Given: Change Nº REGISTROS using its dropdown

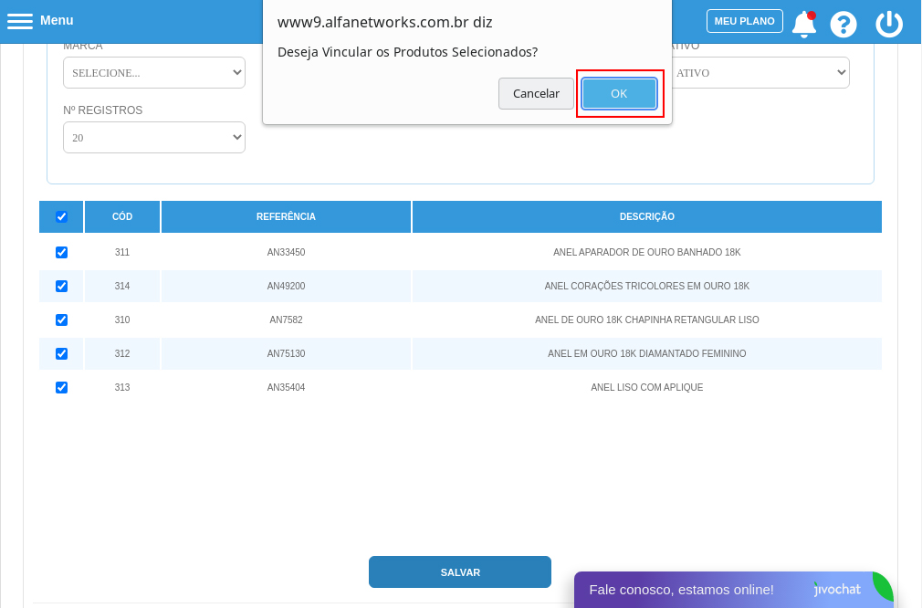Looking at the screenshot, I should coord(153,137).
